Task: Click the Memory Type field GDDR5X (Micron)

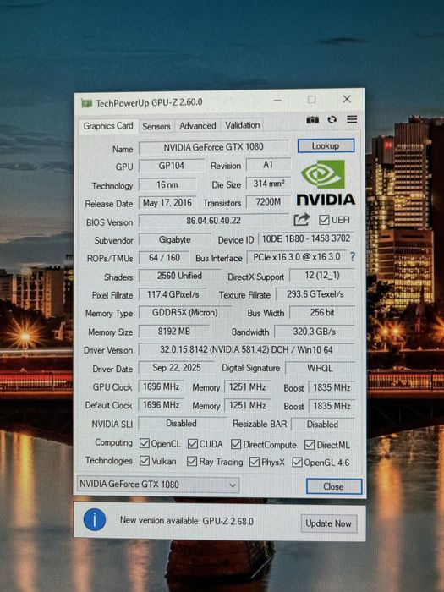Action: [x=185, y=313]
